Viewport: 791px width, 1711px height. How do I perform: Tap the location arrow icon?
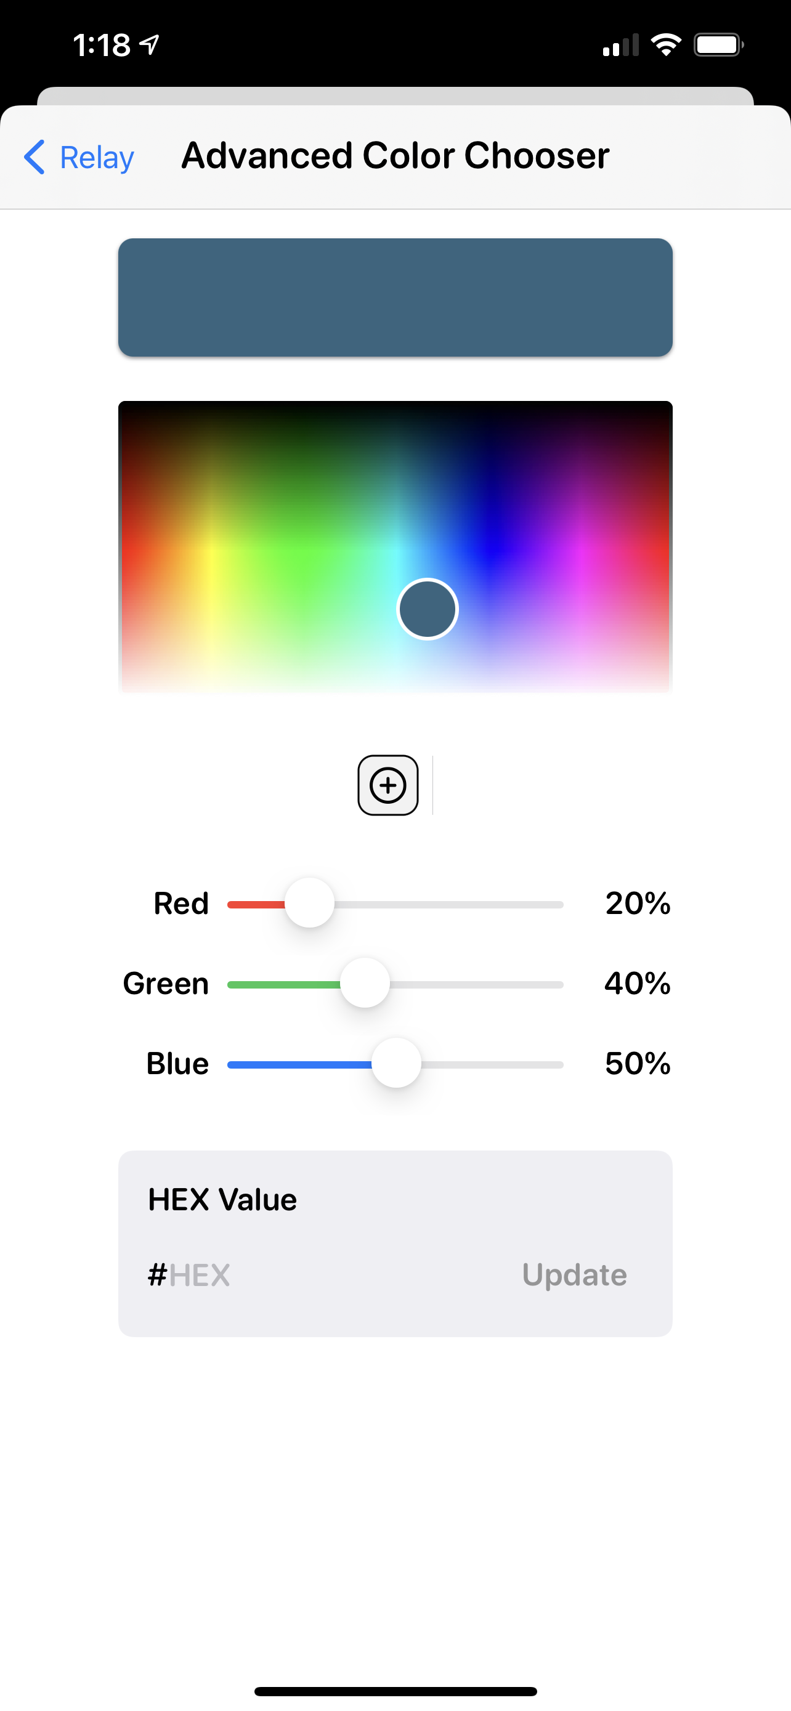(x=150, y=45)
